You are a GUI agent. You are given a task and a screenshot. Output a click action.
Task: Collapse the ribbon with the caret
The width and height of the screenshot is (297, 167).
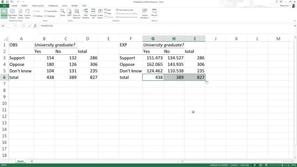coord(295,20)
